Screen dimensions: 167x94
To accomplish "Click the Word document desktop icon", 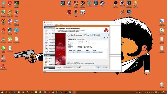I will [162, 22].
